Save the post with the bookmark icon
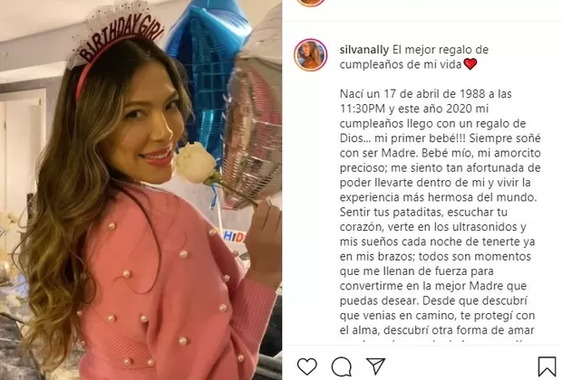Image resolution: width=562 pixels, height=380 pixels. coord(547,366)
